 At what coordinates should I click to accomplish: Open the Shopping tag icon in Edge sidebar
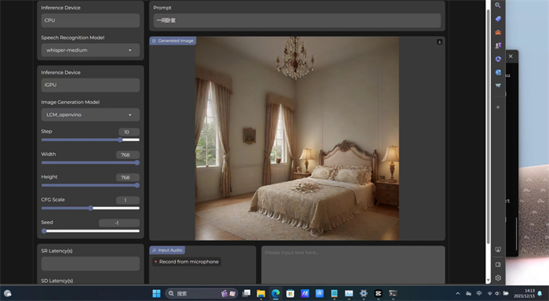tap(498, 19)
